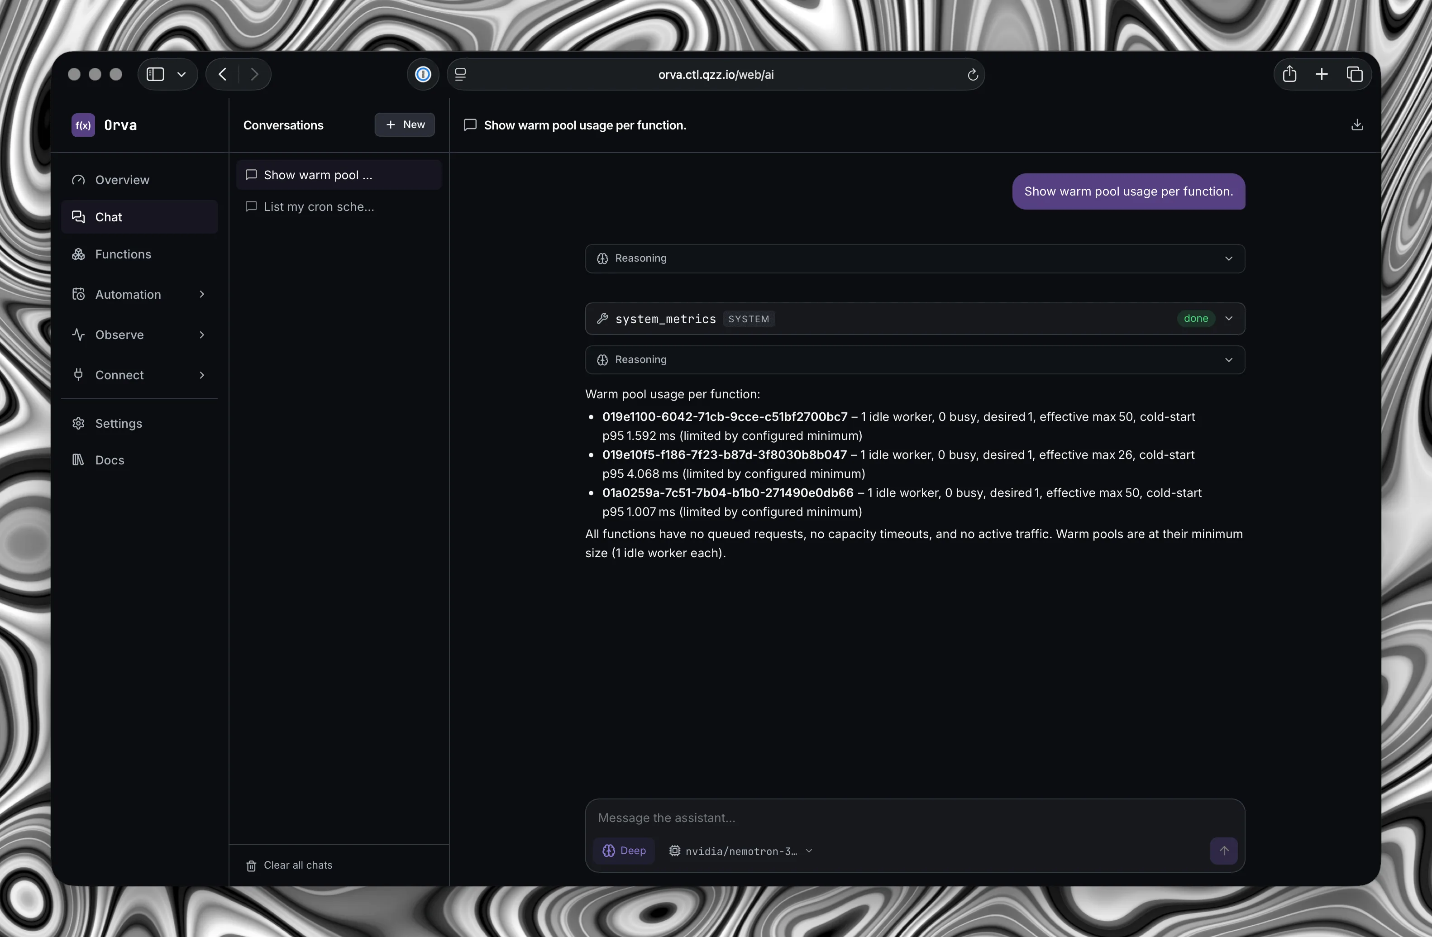Image resolution: width=1432 pixels, height=937 pixels.
Task: Click the SYSTEM tag badge
Action: tap(749, 320)
